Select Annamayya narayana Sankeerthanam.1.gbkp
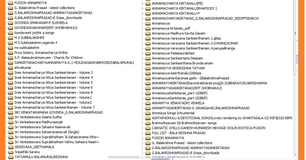 click(186, 38)
